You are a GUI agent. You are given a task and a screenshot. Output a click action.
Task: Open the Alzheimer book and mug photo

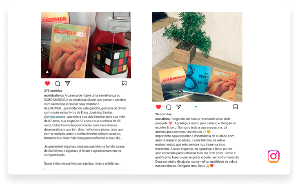(86, 45)
